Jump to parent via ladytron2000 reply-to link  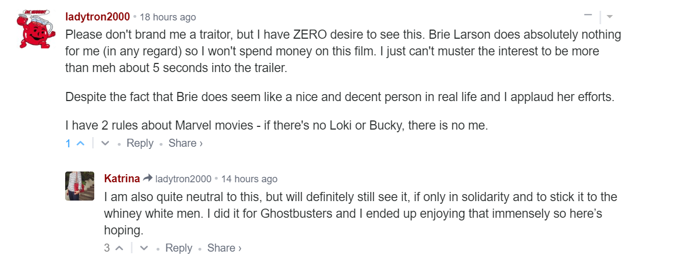(183, 179)
